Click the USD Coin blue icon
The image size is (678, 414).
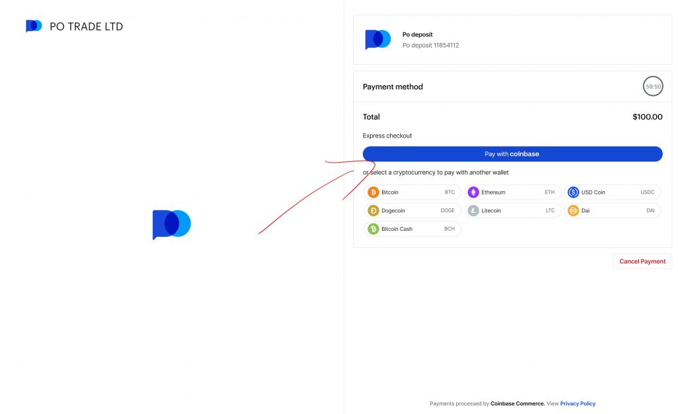573,192
